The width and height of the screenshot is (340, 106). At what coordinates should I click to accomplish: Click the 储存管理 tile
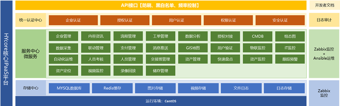click(x=161, y=70)
